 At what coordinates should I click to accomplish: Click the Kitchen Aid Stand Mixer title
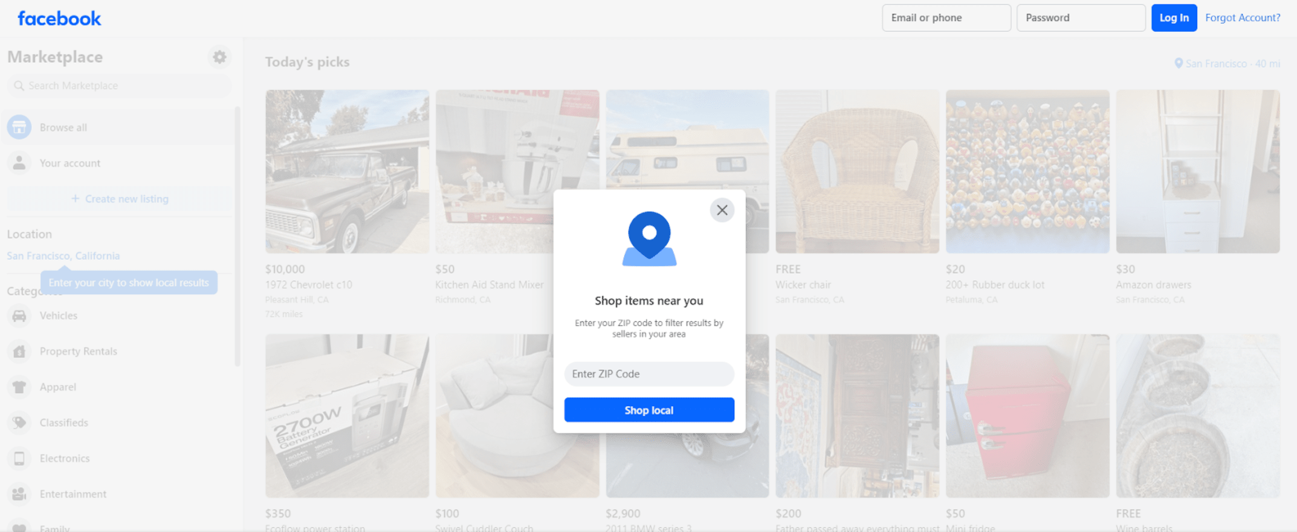click(x=490, y=285)
